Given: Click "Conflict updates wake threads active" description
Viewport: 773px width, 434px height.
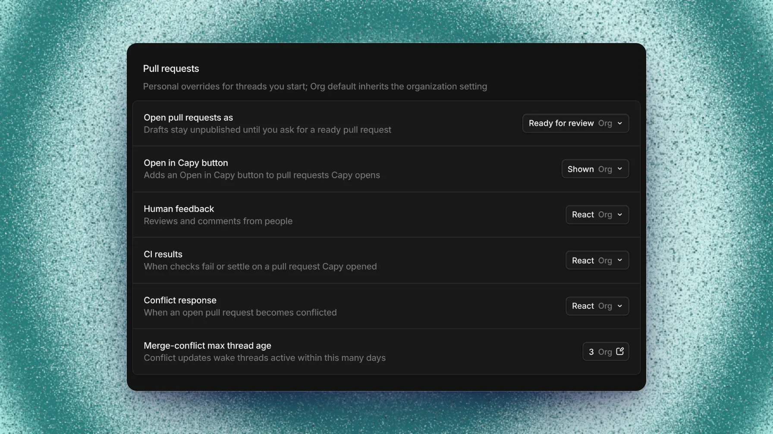Looking at the screenshot, I should coord(264,358).
